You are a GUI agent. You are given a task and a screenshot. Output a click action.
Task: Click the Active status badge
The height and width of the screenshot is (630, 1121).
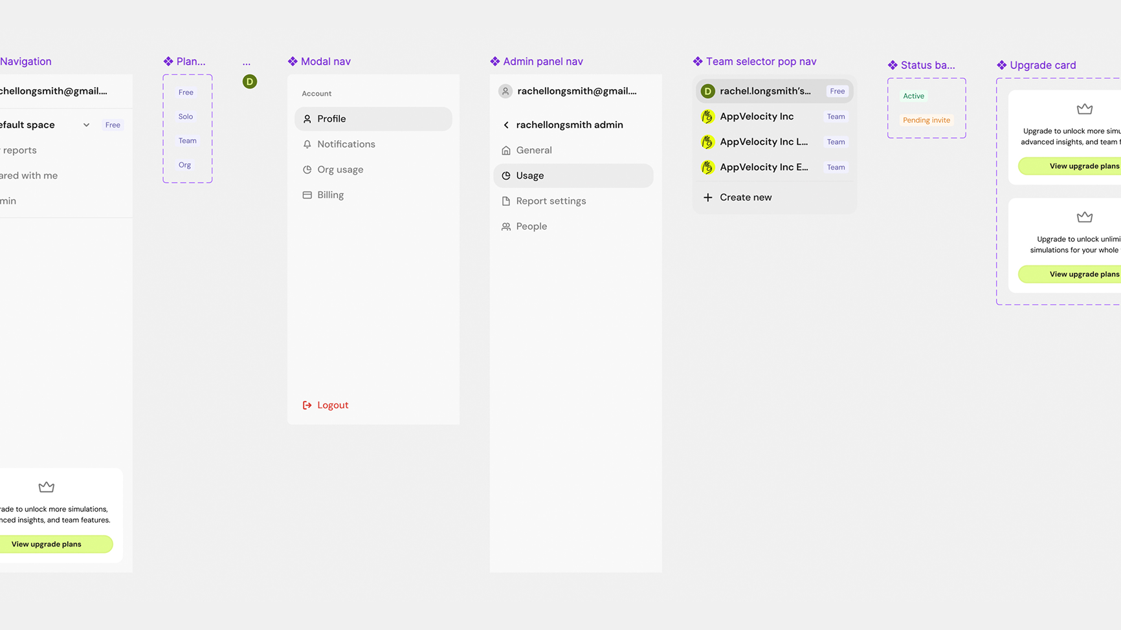pos(914,96)
